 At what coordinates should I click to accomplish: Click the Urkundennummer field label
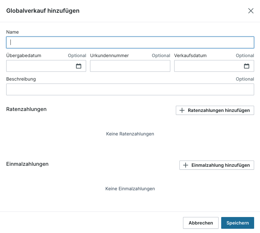point(109,55)
